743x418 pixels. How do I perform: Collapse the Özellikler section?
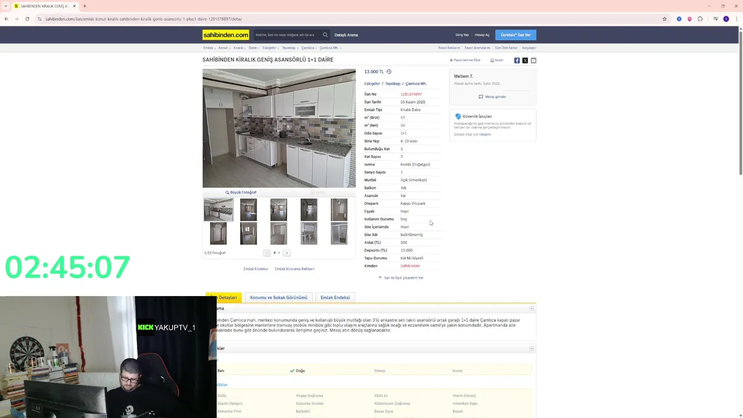pos(531,348)
